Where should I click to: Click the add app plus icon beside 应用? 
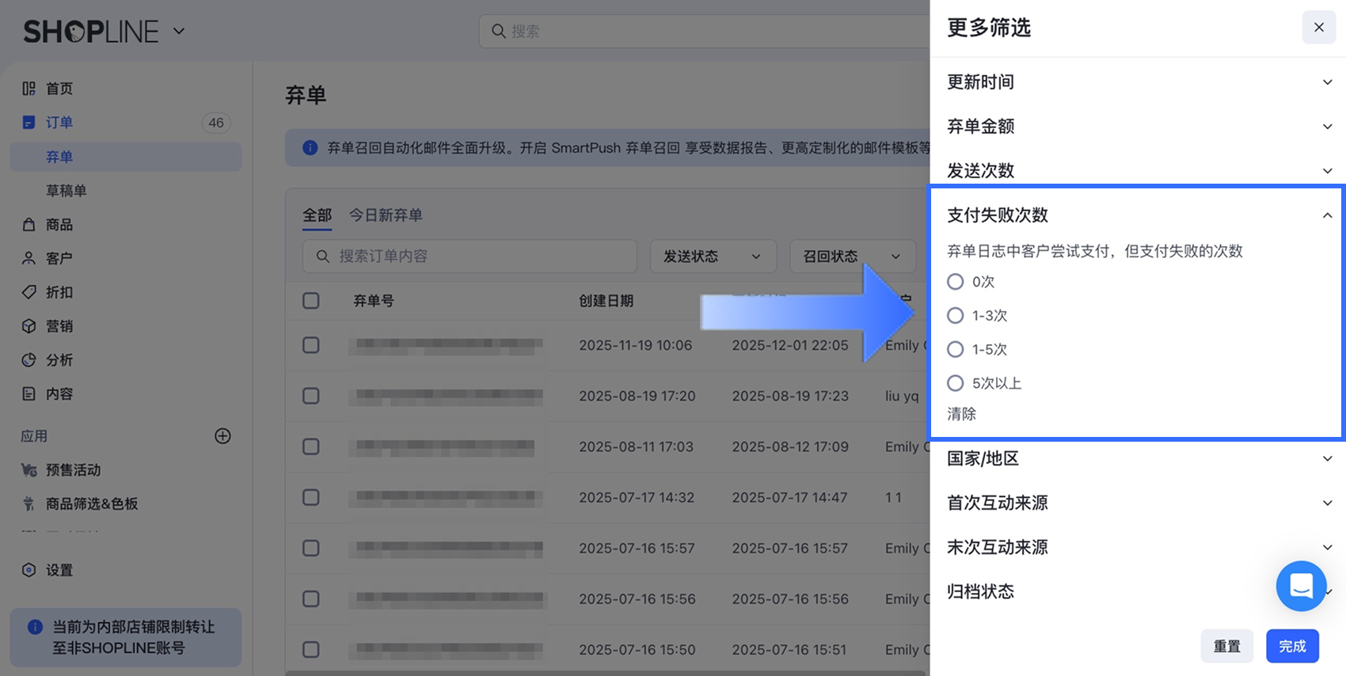222,436
